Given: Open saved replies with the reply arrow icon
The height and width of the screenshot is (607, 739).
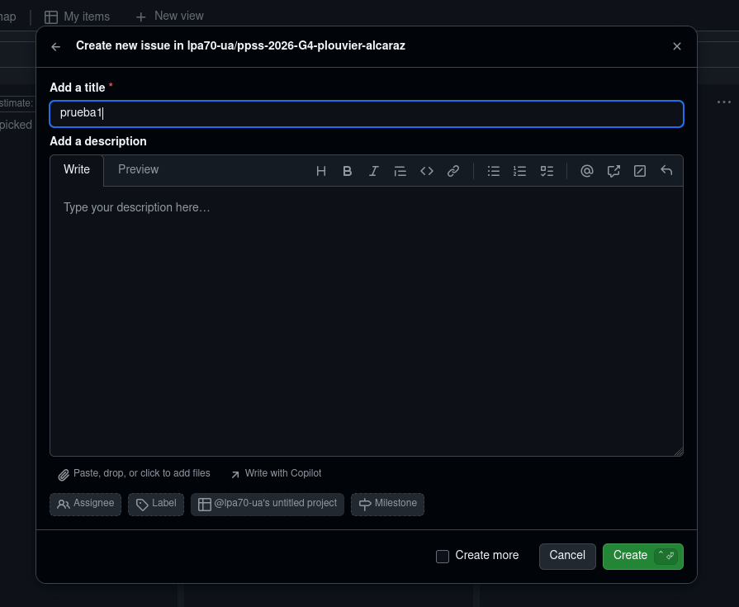Looking at the screenshot, I should click(x=666, y=171).
